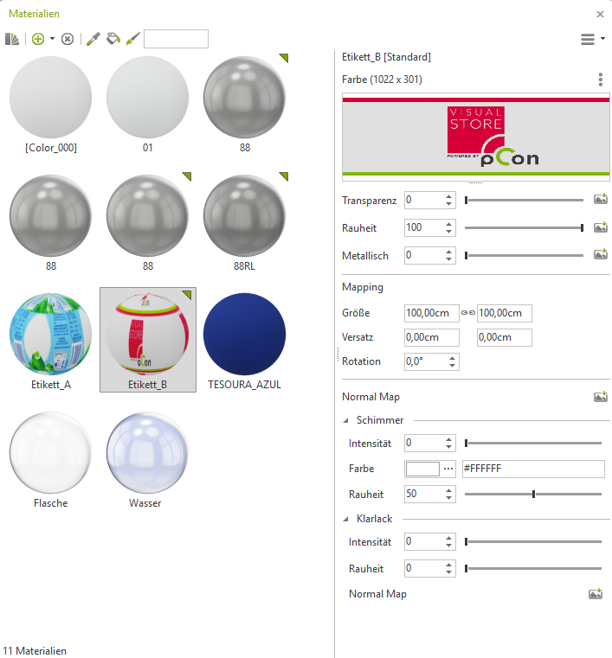Collapse the Klarlack section
The height and width of the screenshot is (658, 612).
pyautogui.click(x=347, y=519)
